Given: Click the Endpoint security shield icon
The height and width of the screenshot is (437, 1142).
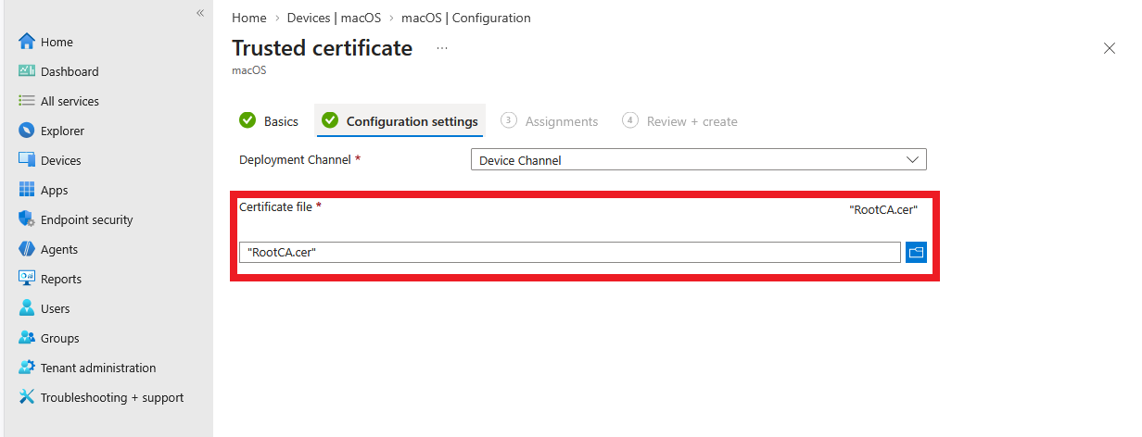Looking at the screenshot, I should [27, 219].
